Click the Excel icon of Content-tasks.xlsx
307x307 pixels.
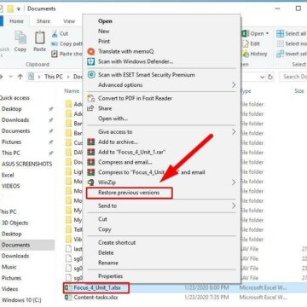67,298
